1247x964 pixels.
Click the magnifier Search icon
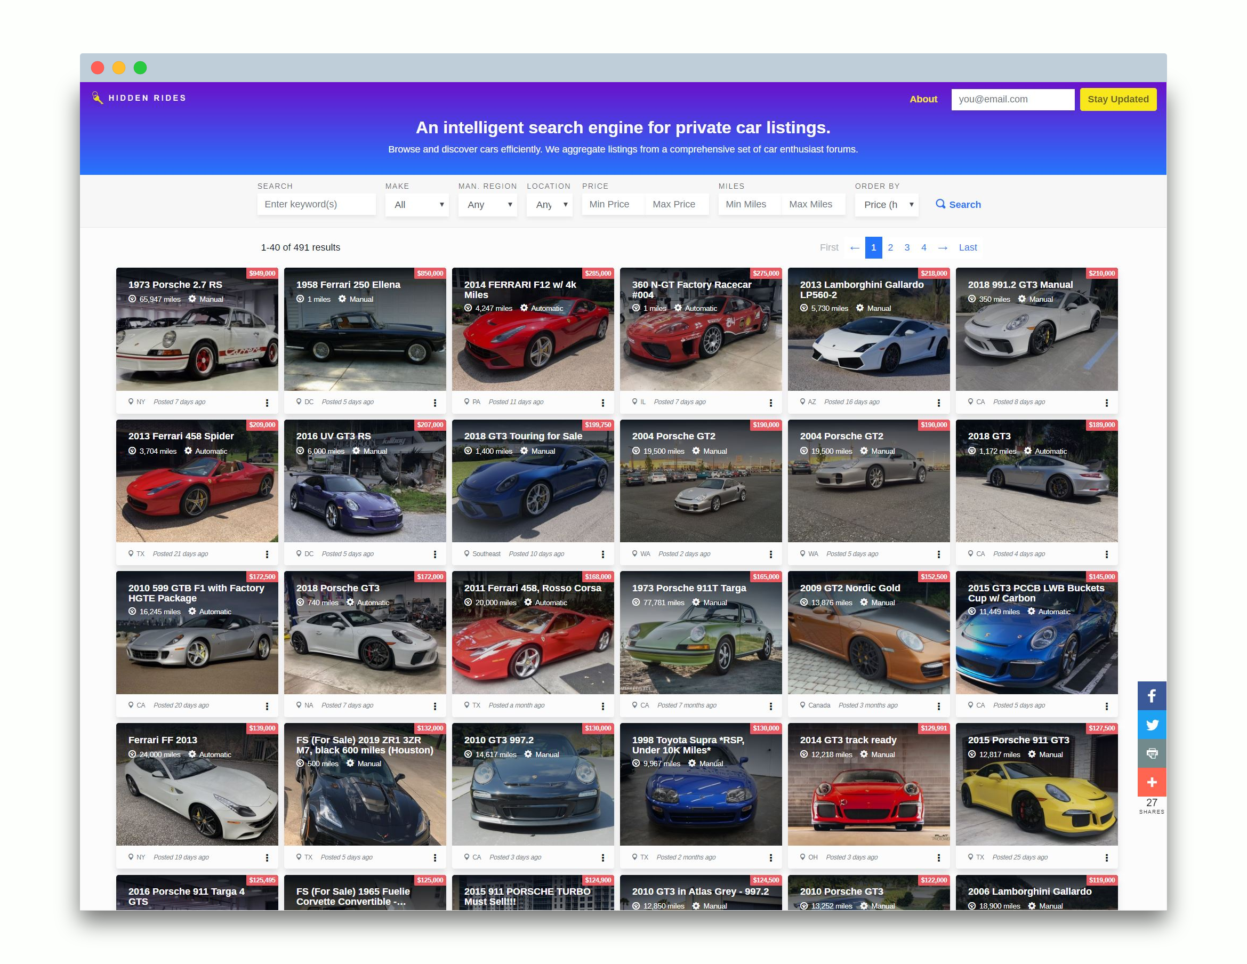940,204
